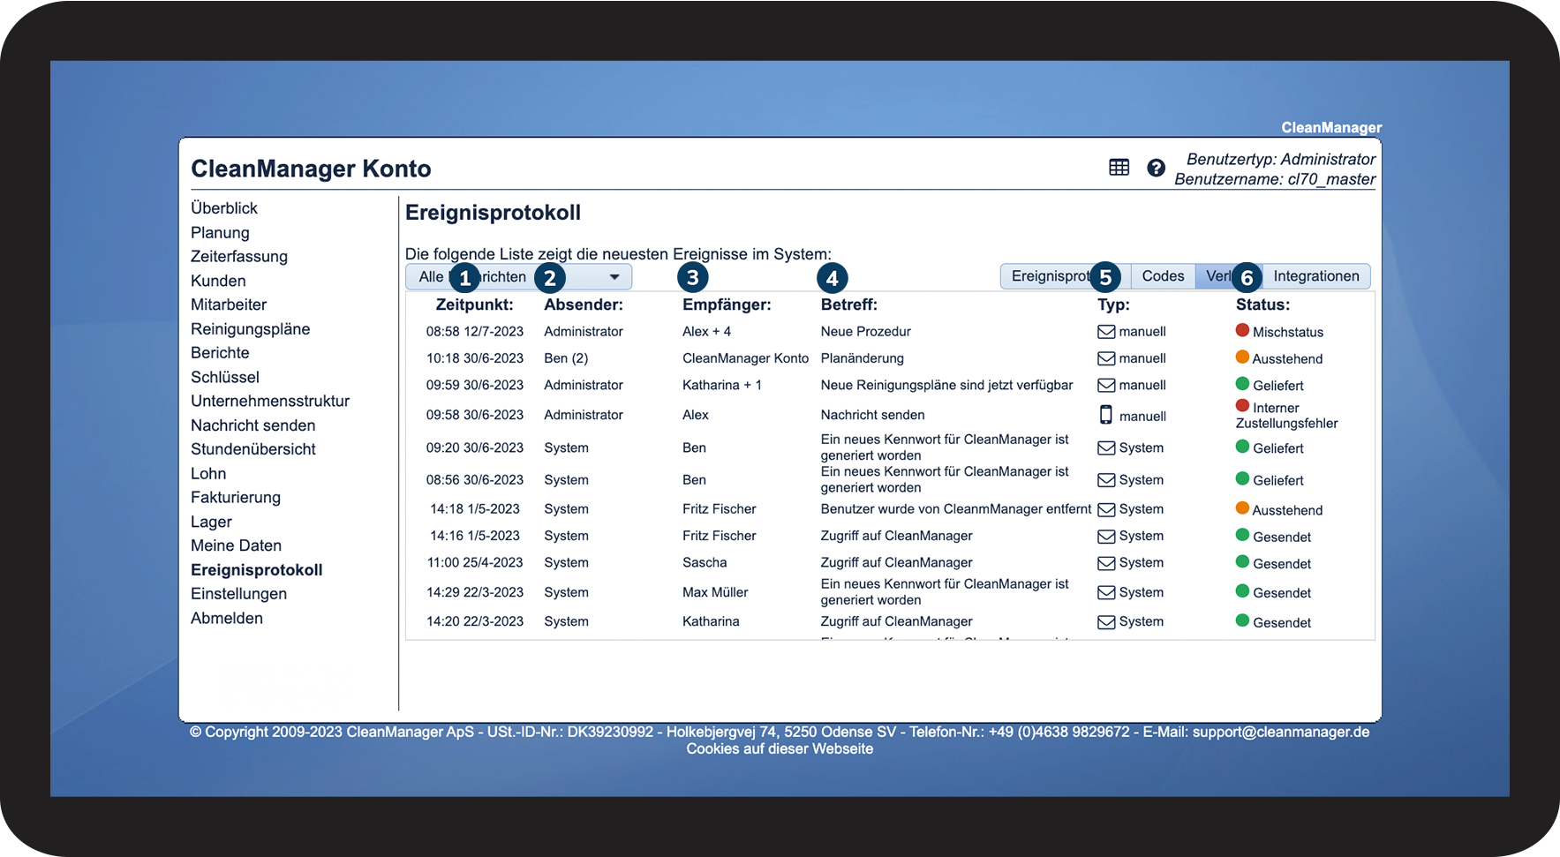The image size is (1560, 857).
Task: Click green Geliefert dot for Katharina + 1
Action: tap(1242, 383)
